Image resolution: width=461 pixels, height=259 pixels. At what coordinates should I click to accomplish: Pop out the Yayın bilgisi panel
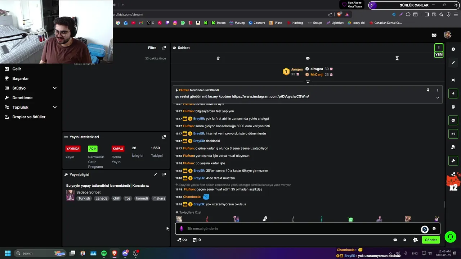164,175
